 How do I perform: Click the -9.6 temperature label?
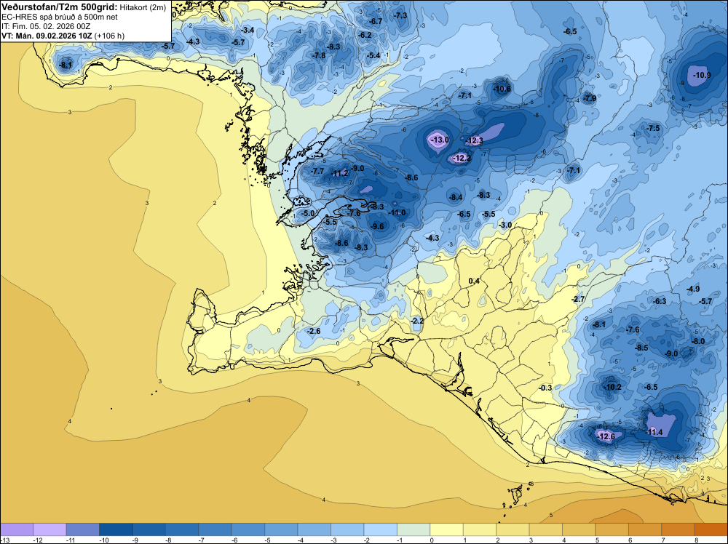377,226
